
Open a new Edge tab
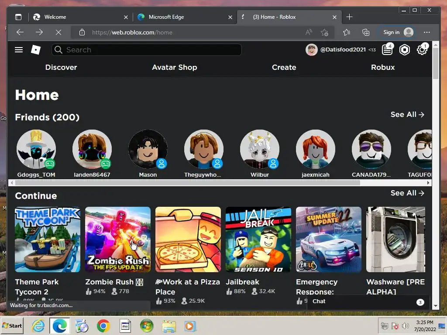(349, 17)
